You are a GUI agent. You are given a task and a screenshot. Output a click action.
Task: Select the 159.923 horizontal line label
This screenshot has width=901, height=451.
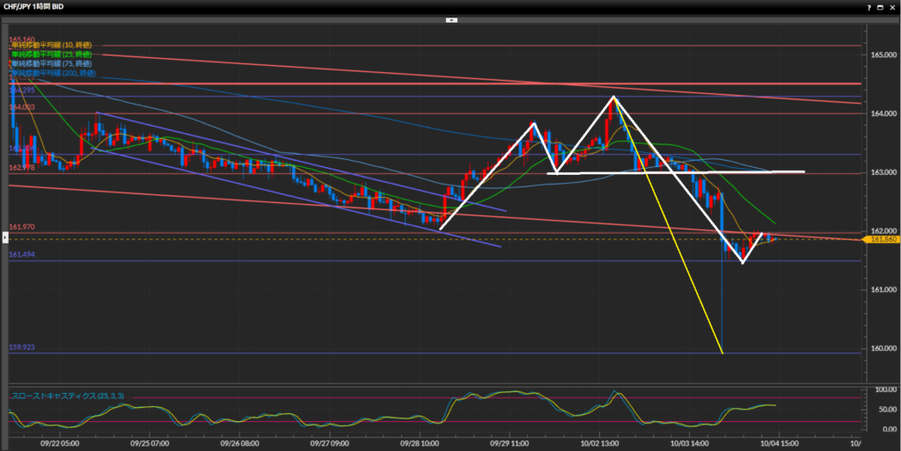point(22,347)
